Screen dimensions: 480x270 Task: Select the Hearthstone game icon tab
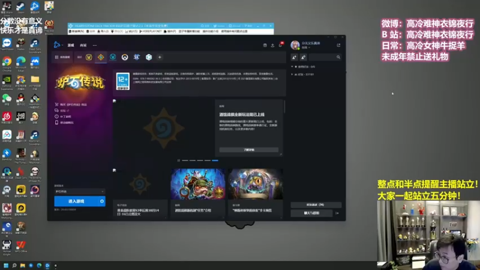point(101,57)
